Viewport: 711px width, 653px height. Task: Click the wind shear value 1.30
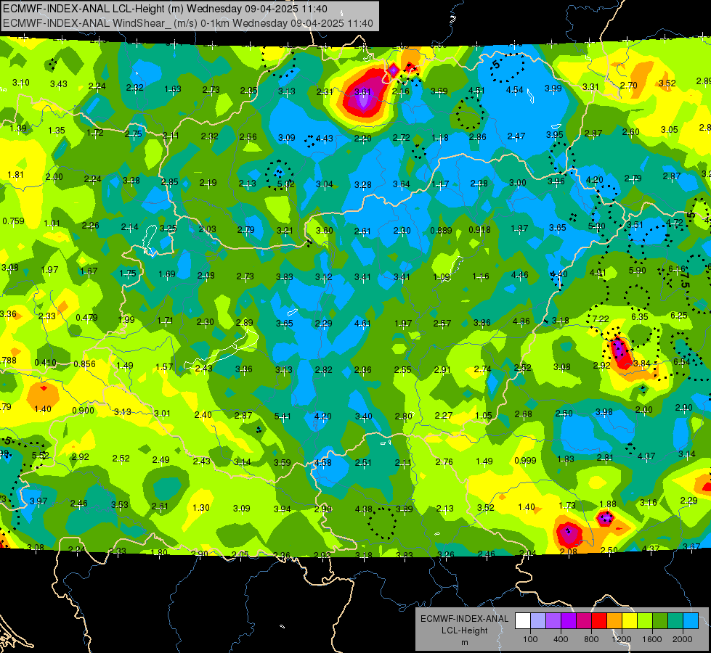coord(201,508)
